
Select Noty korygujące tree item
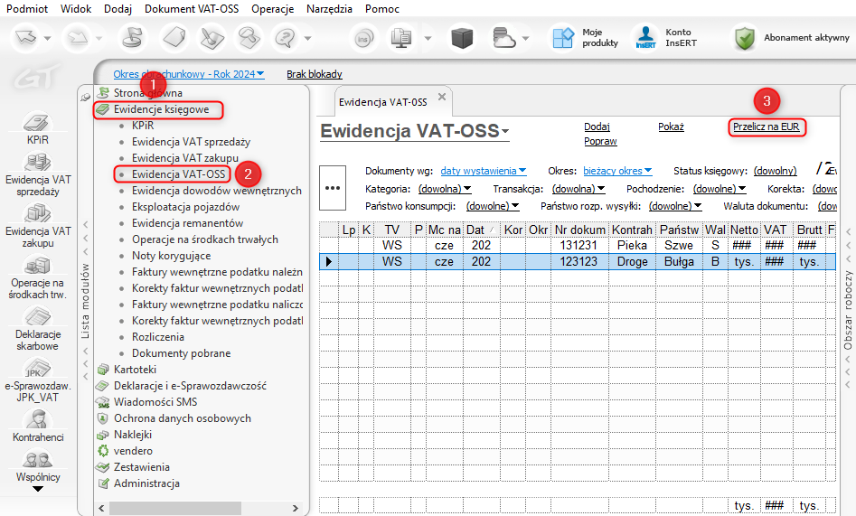tap(171, 256)
